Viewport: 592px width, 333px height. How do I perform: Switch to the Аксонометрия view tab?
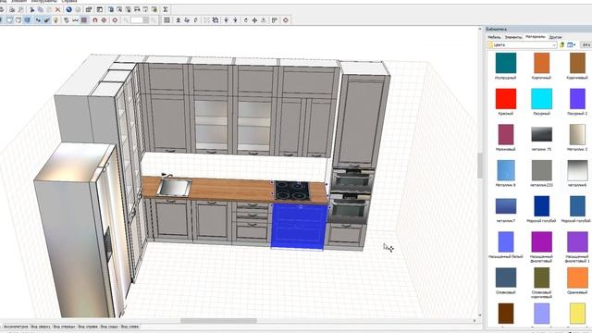pyautogui.click(x=16, y=327)
